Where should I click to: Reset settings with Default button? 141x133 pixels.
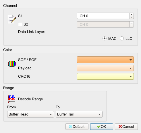coord(77,127)
